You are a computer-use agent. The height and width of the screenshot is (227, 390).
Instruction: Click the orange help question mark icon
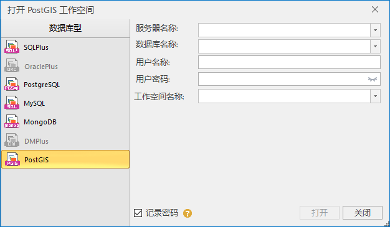(188, 213)
